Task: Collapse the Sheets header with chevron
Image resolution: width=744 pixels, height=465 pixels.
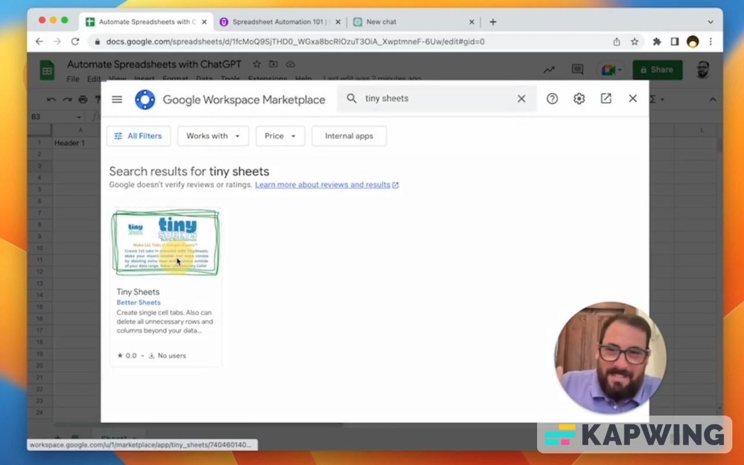Action: (713, 99)
